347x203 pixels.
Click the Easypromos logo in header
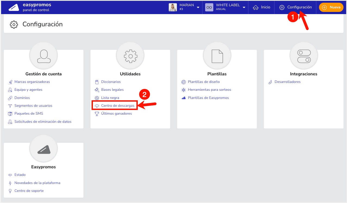14,7
